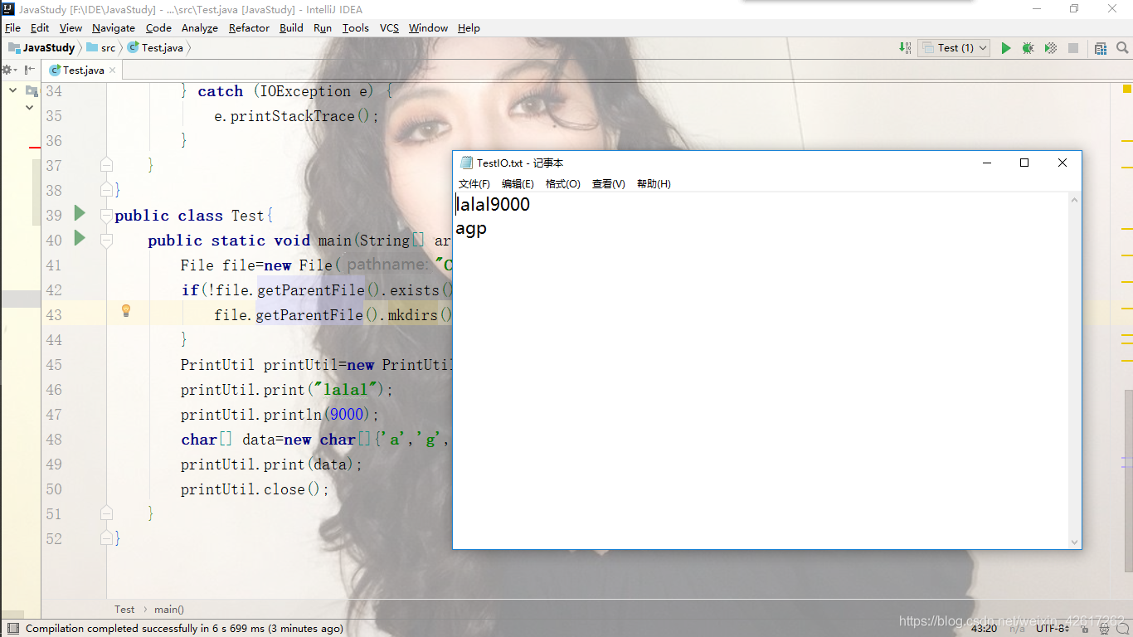Screen dimensions: 1133x637
Task: Click Notepad scrollbar up arrow
Action: point(1075,200)
